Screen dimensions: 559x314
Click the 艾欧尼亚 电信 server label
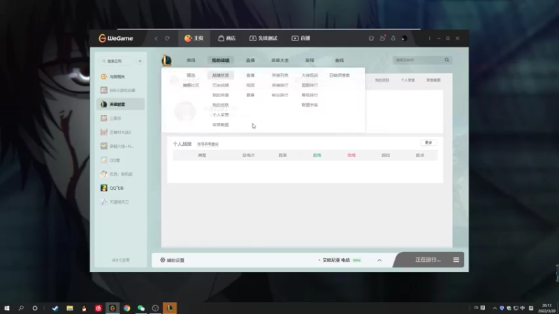(x=336, y=260)
